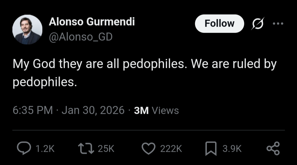Click the reply speech bubble icon

click(24, 148)
